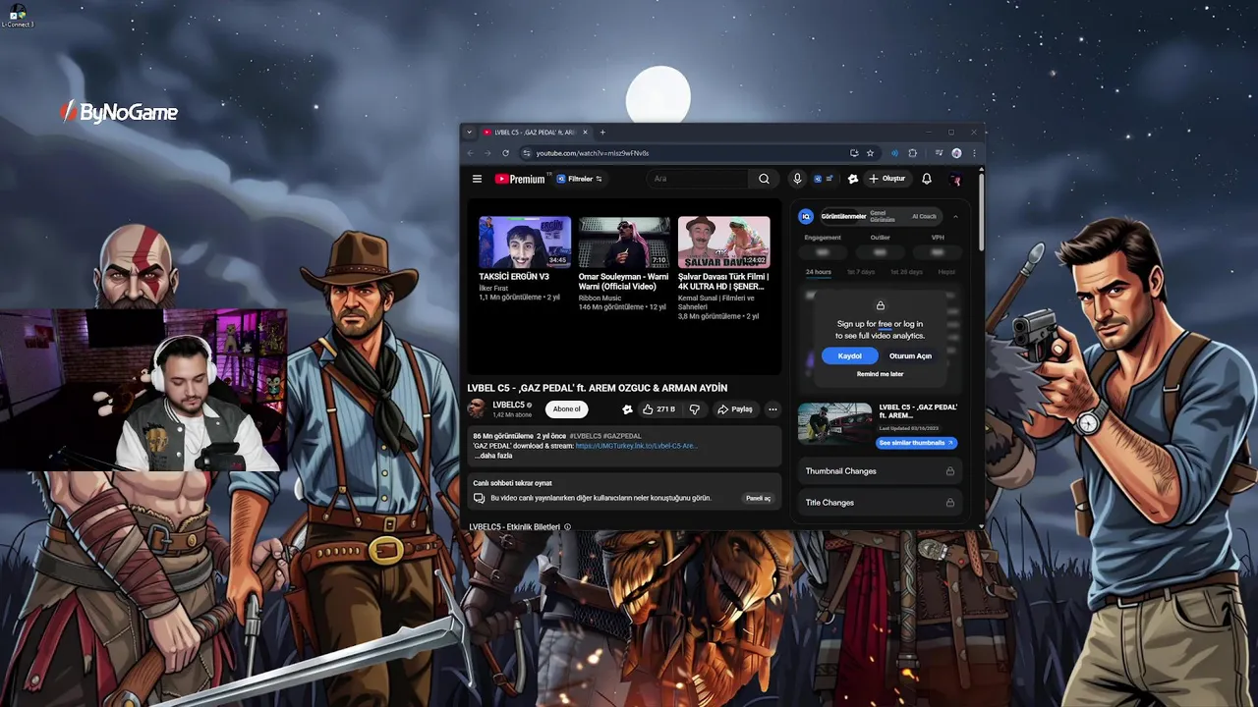1258x707 pixels.
Task: Open the Chrome extensions puzzle icon
Action: [x=912, y=153]
